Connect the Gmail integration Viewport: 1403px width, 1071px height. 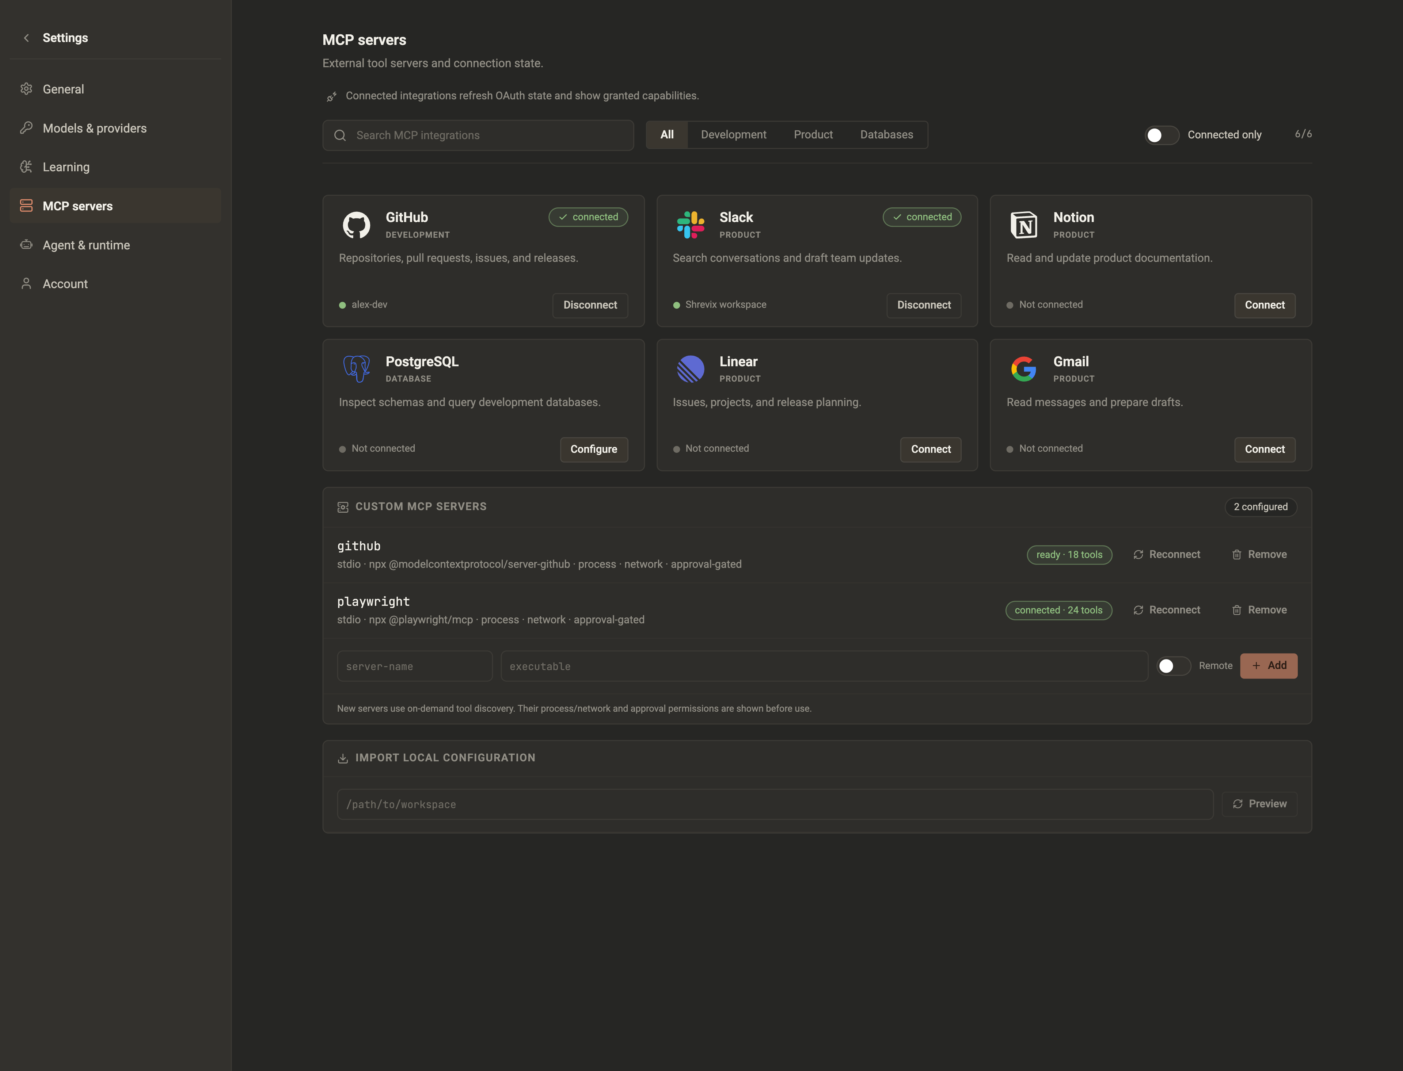click(x=1265, y=450)
